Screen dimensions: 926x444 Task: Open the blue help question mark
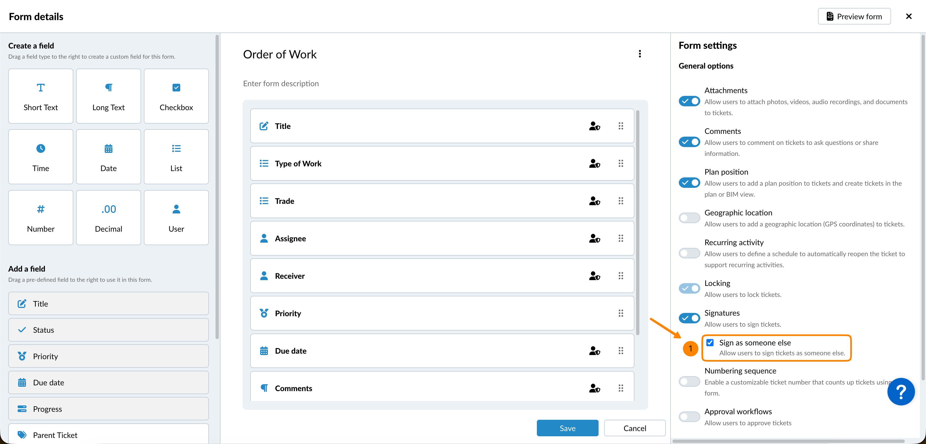coord(900,392)
